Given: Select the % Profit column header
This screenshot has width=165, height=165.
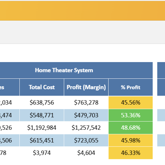Looking at the screenshot, I should click(x=131, y=87).
